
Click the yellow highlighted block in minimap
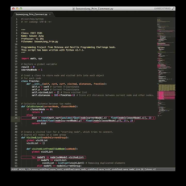click(x=167, y=87)
